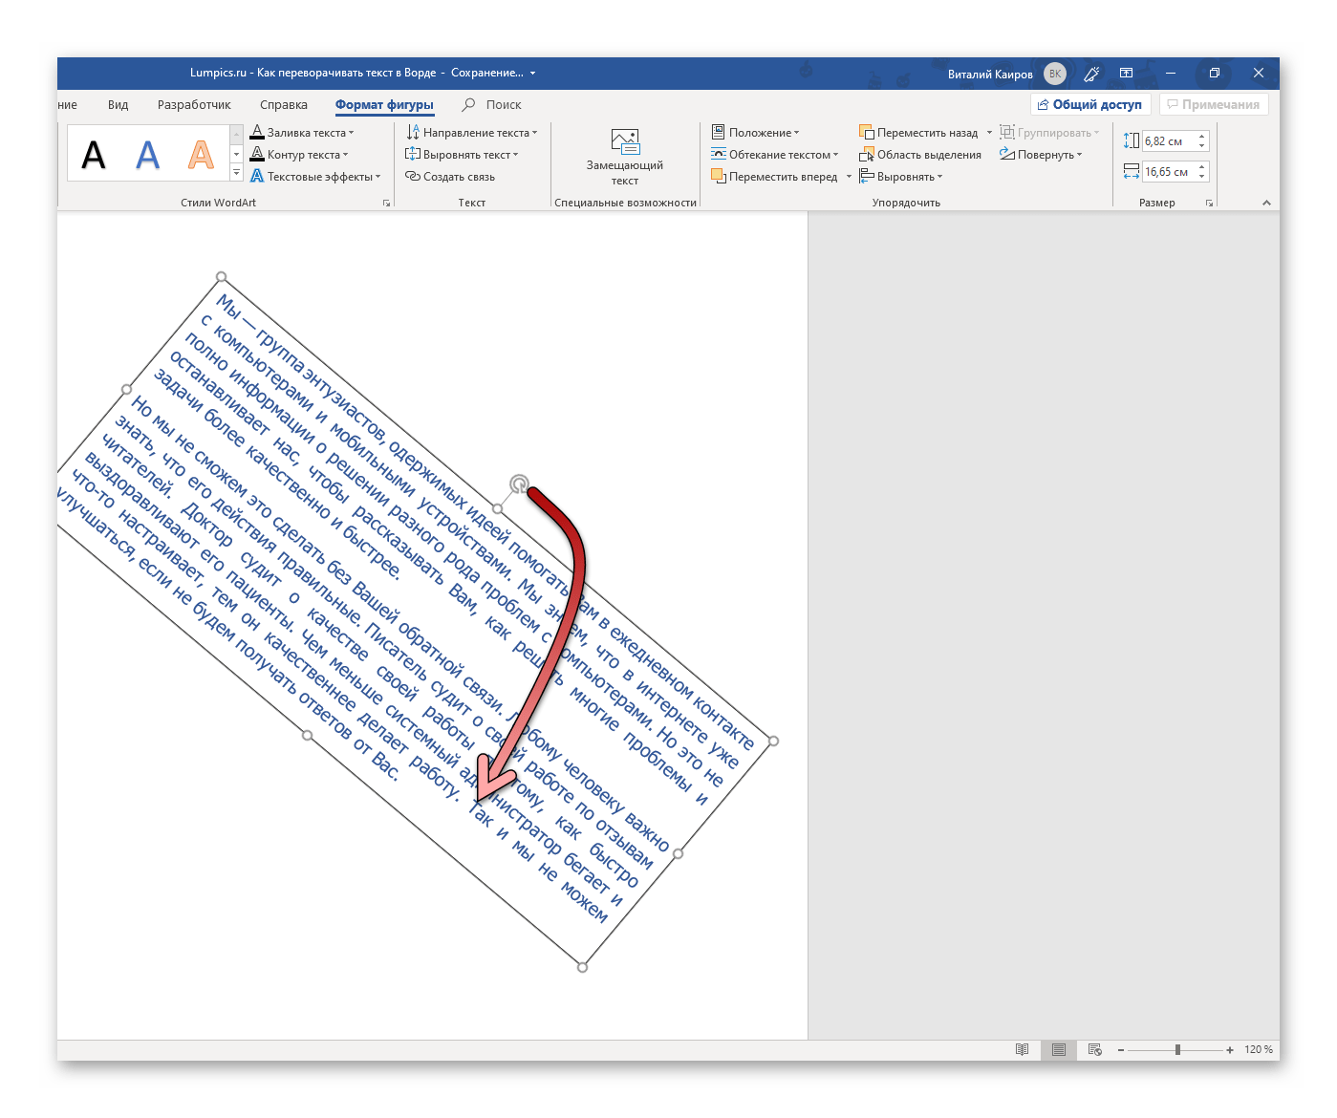Image resolution: width=1337 pixels, height=1118 pixels.
Task: Switch to Web Layout view in status bar
Action: coord(1094,1049)
